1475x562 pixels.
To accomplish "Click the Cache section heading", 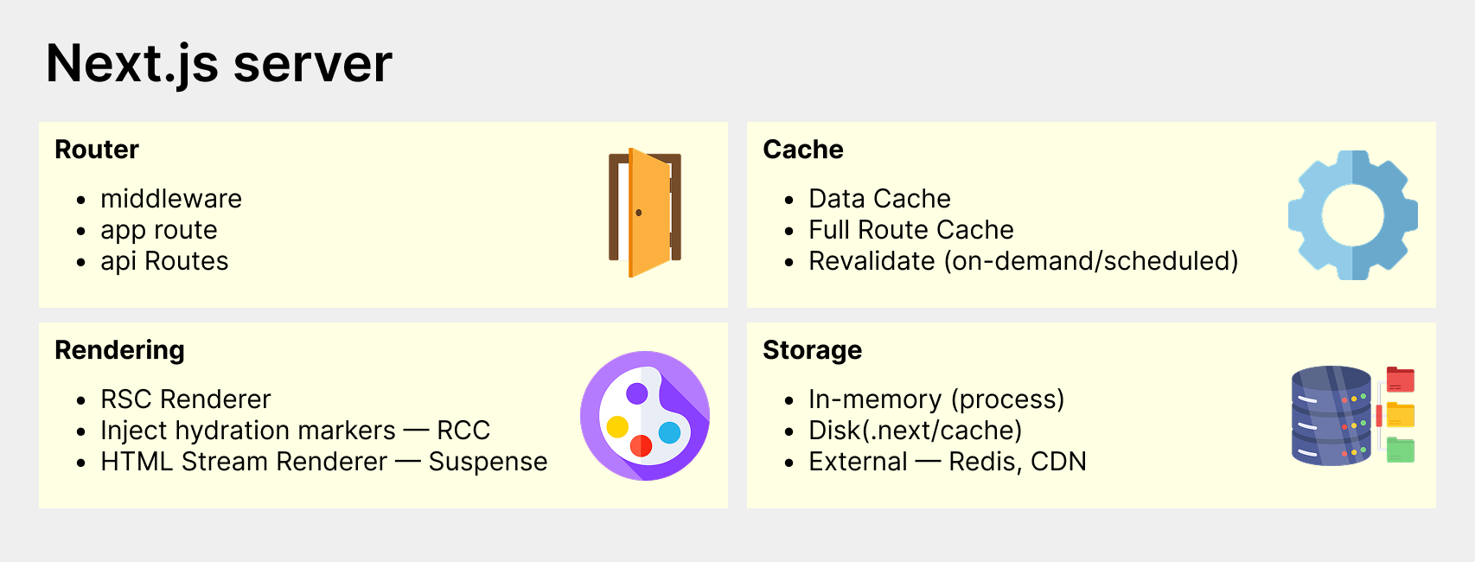I will (803, 149).
